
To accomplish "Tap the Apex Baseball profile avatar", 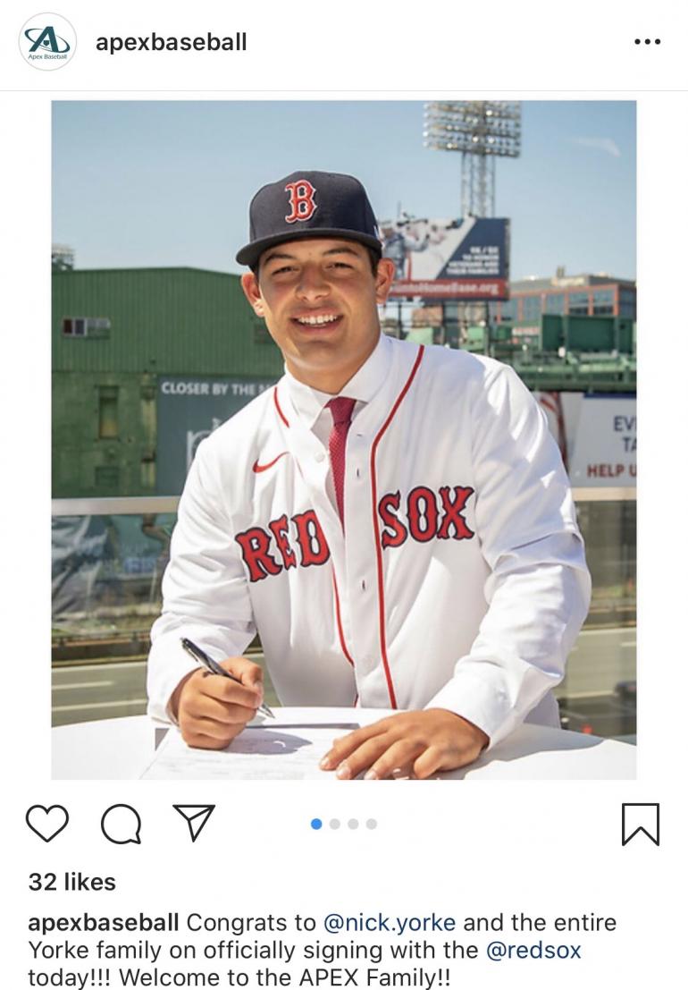I will click(47, 42).
